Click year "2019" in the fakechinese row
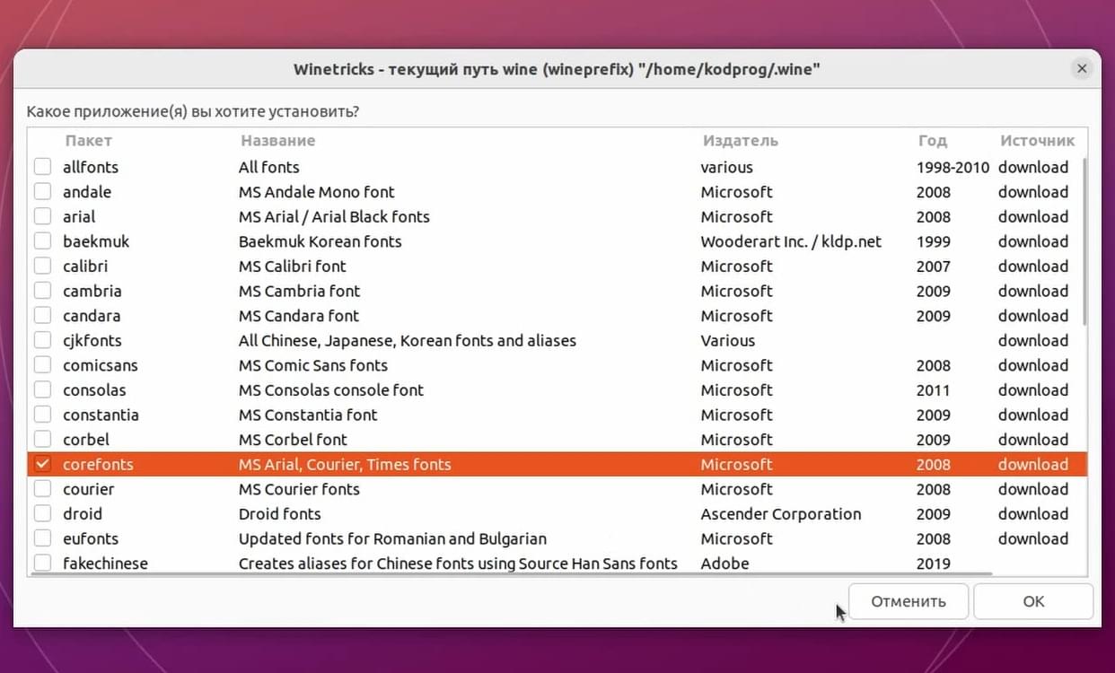 pyautogui.click(x=934, y=564)
